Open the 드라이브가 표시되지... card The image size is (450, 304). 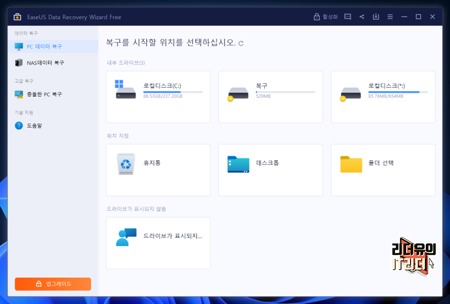(x=158, y=243)
